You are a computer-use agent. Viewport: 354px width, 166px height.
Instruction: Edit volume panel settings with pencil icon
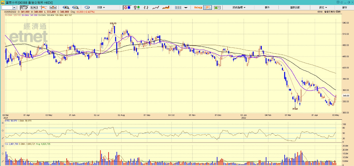pyautogui.click(x=3, y=161)
